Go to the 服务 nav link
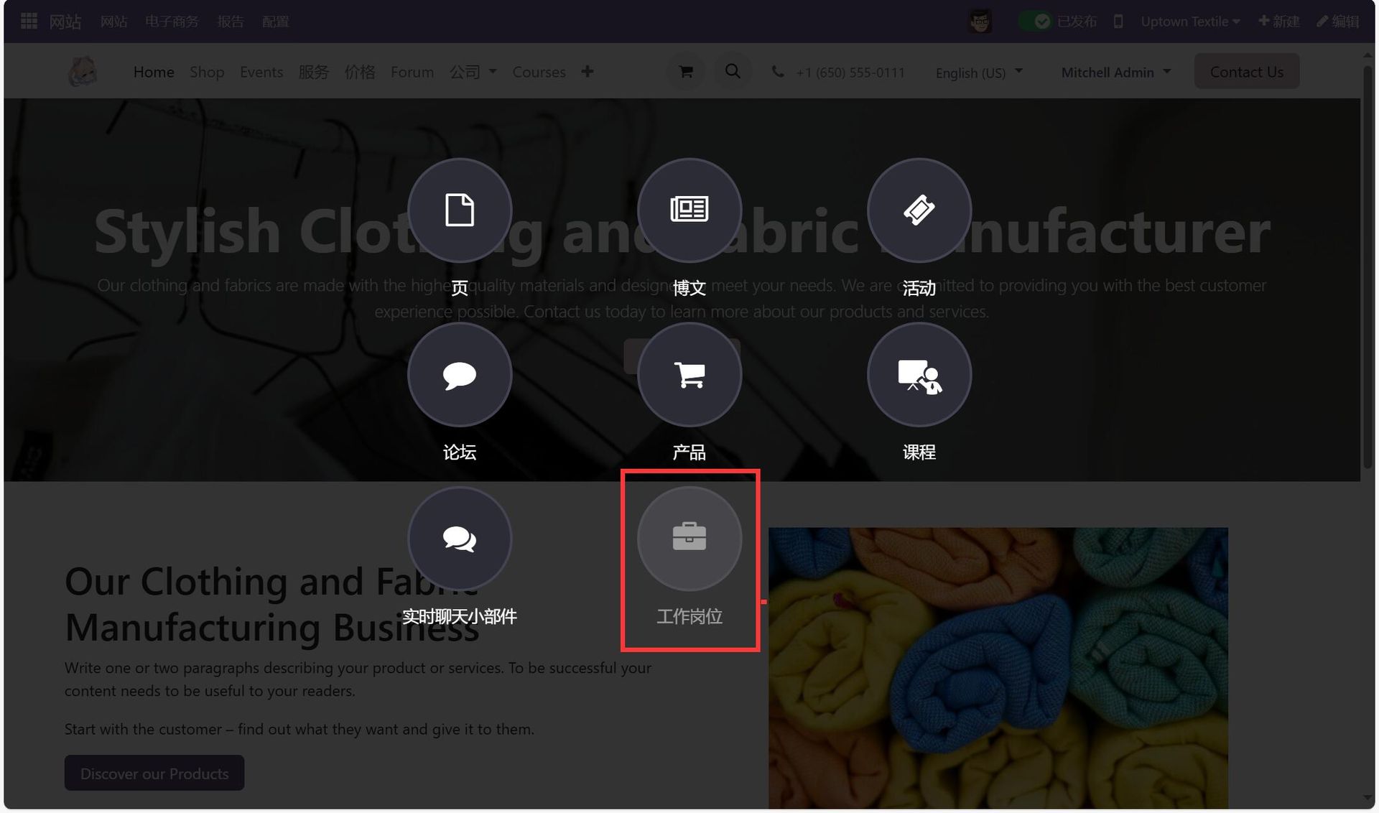The image size is (1379, 813). pos(314,72)
